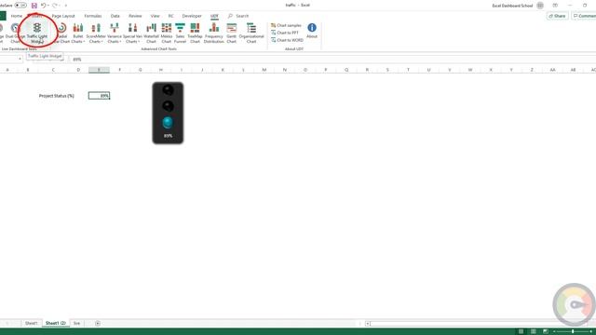
Task: Select the traffic light widget graphic
Action: click(168, 113)
